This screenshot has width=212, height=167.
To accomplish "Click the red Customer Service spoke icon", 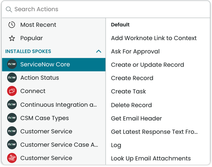I will 12,158.
